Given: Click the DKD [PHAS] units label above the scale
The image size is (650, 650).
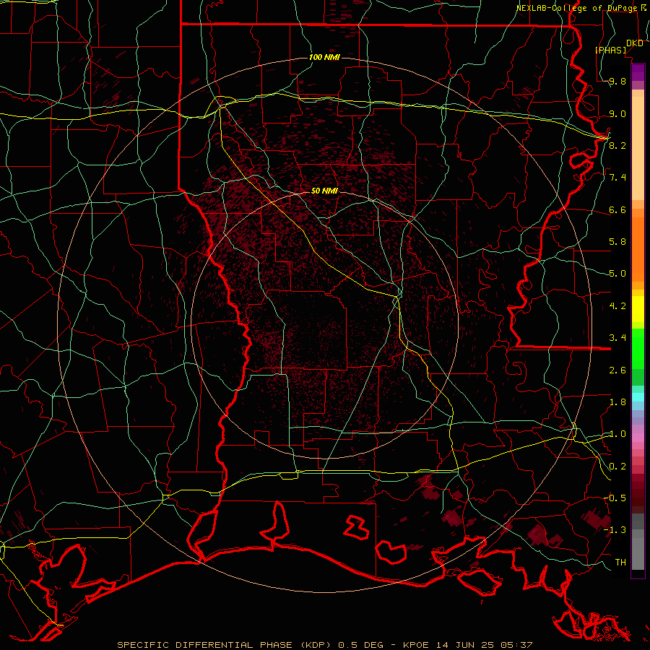Looking at the screenshot, I should 620,47.
